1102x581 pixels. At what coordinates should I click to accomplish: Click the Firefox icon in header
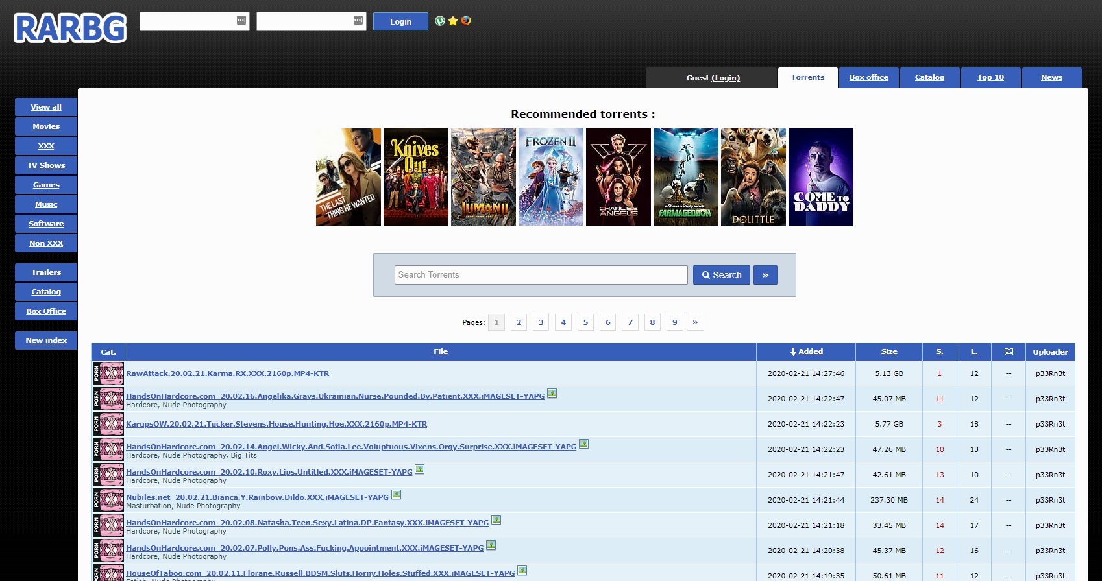pos(466,21)
